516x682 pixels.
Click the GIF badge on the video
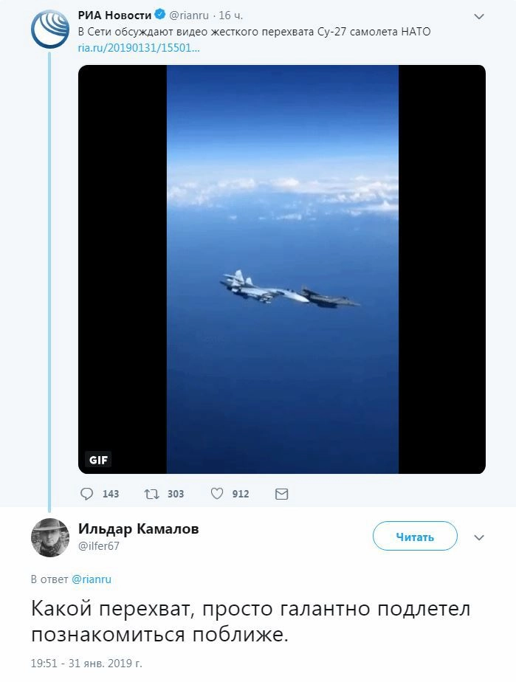click(x=98, y=459)
